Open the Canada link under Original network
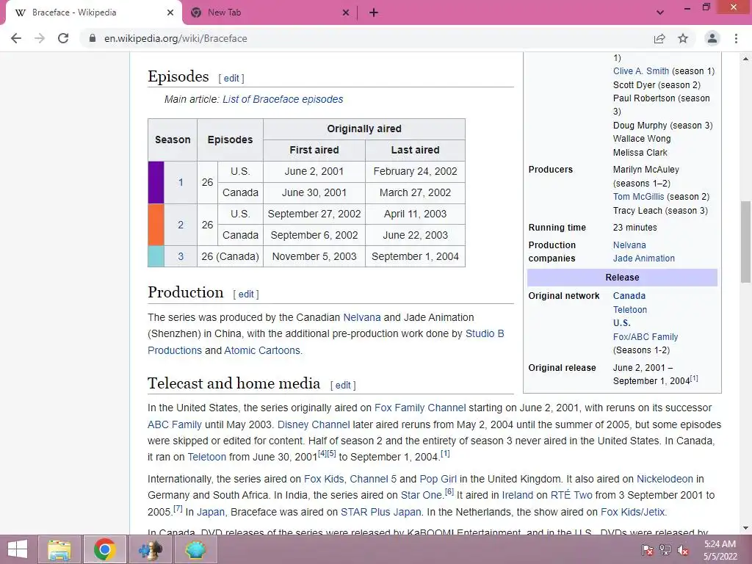Screen dimensions: 752x564 tap(629, 296)
